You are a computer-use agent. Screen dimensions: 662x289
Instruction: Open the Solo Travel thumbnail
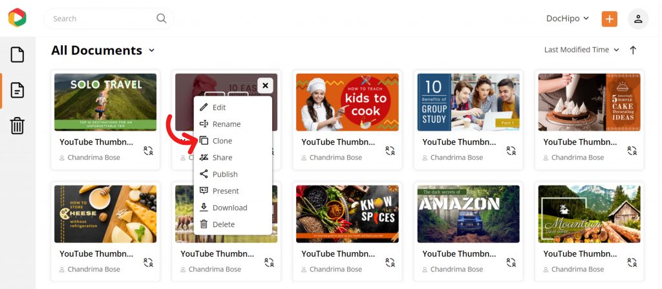(x=105, y=102)
